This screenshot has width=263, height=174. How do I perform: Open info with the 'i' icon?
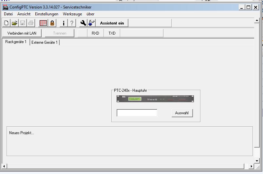(64, 23)
